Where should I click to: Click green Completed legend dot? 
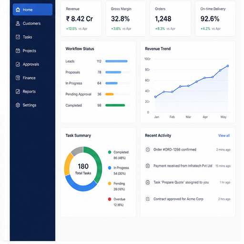(x=110, y=152)
